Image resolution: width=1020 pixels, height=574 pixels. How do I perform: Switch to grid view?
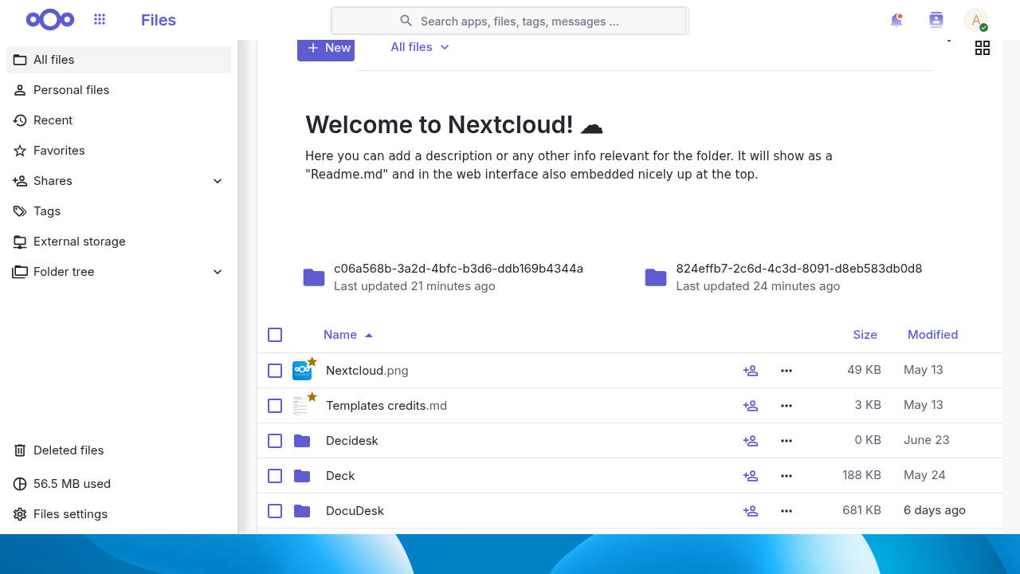pyautogui.click(x=983, y=48)
